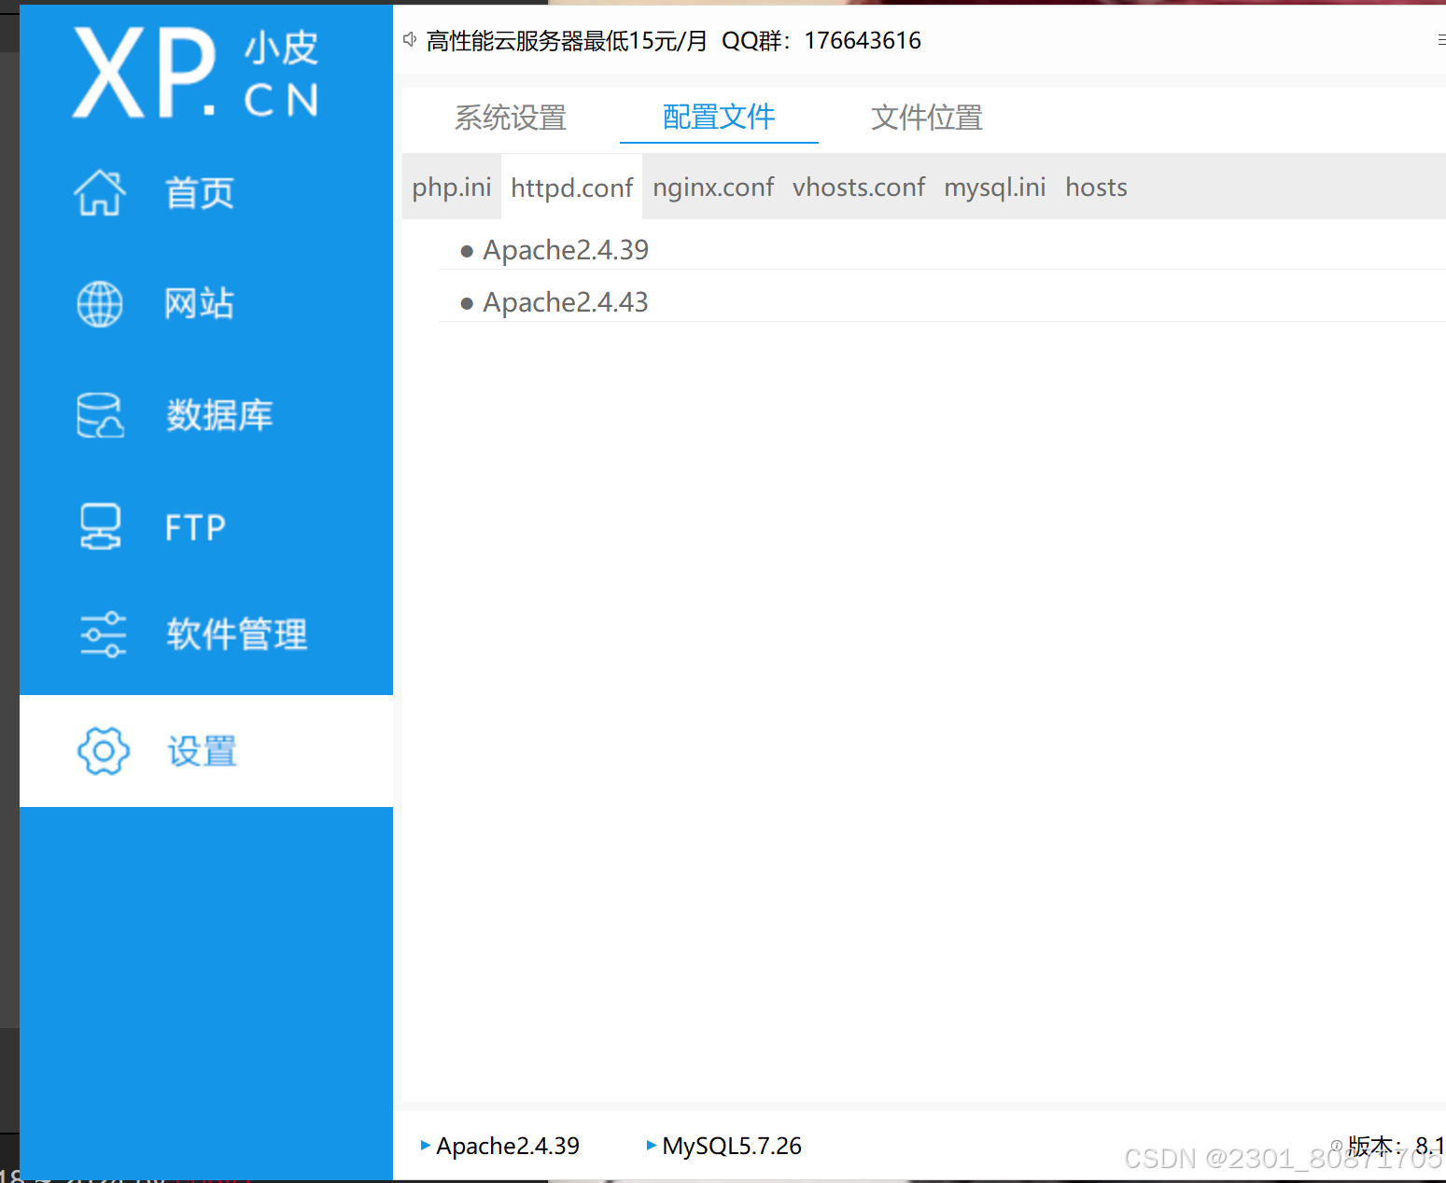The image size is (1446, 1183).
Task: Click the cloud server announcement text
Action: 674,40
